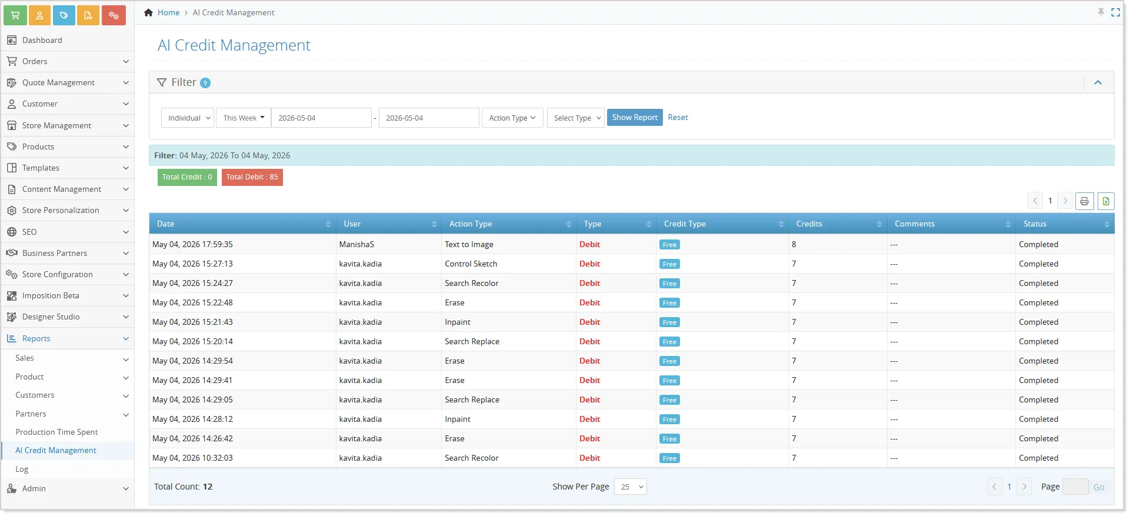Click the blue tag icon button
This screenshot has height=516, width=1130.
(64, 15)
